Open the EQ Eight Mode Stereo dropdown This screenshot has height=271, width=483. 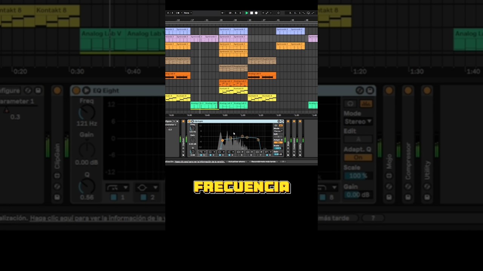(278, 131)
